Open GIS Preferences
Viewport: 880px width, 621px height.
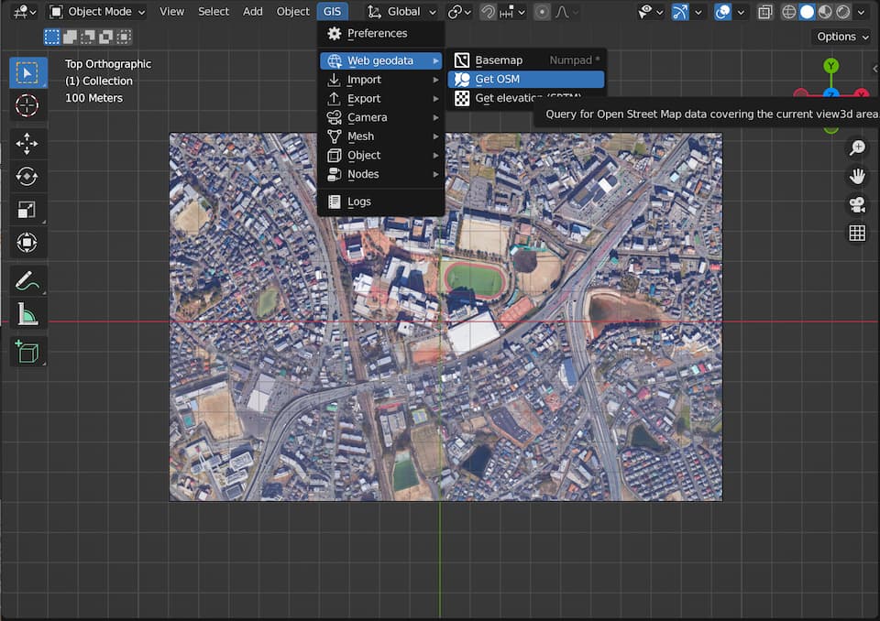[376, 33]
